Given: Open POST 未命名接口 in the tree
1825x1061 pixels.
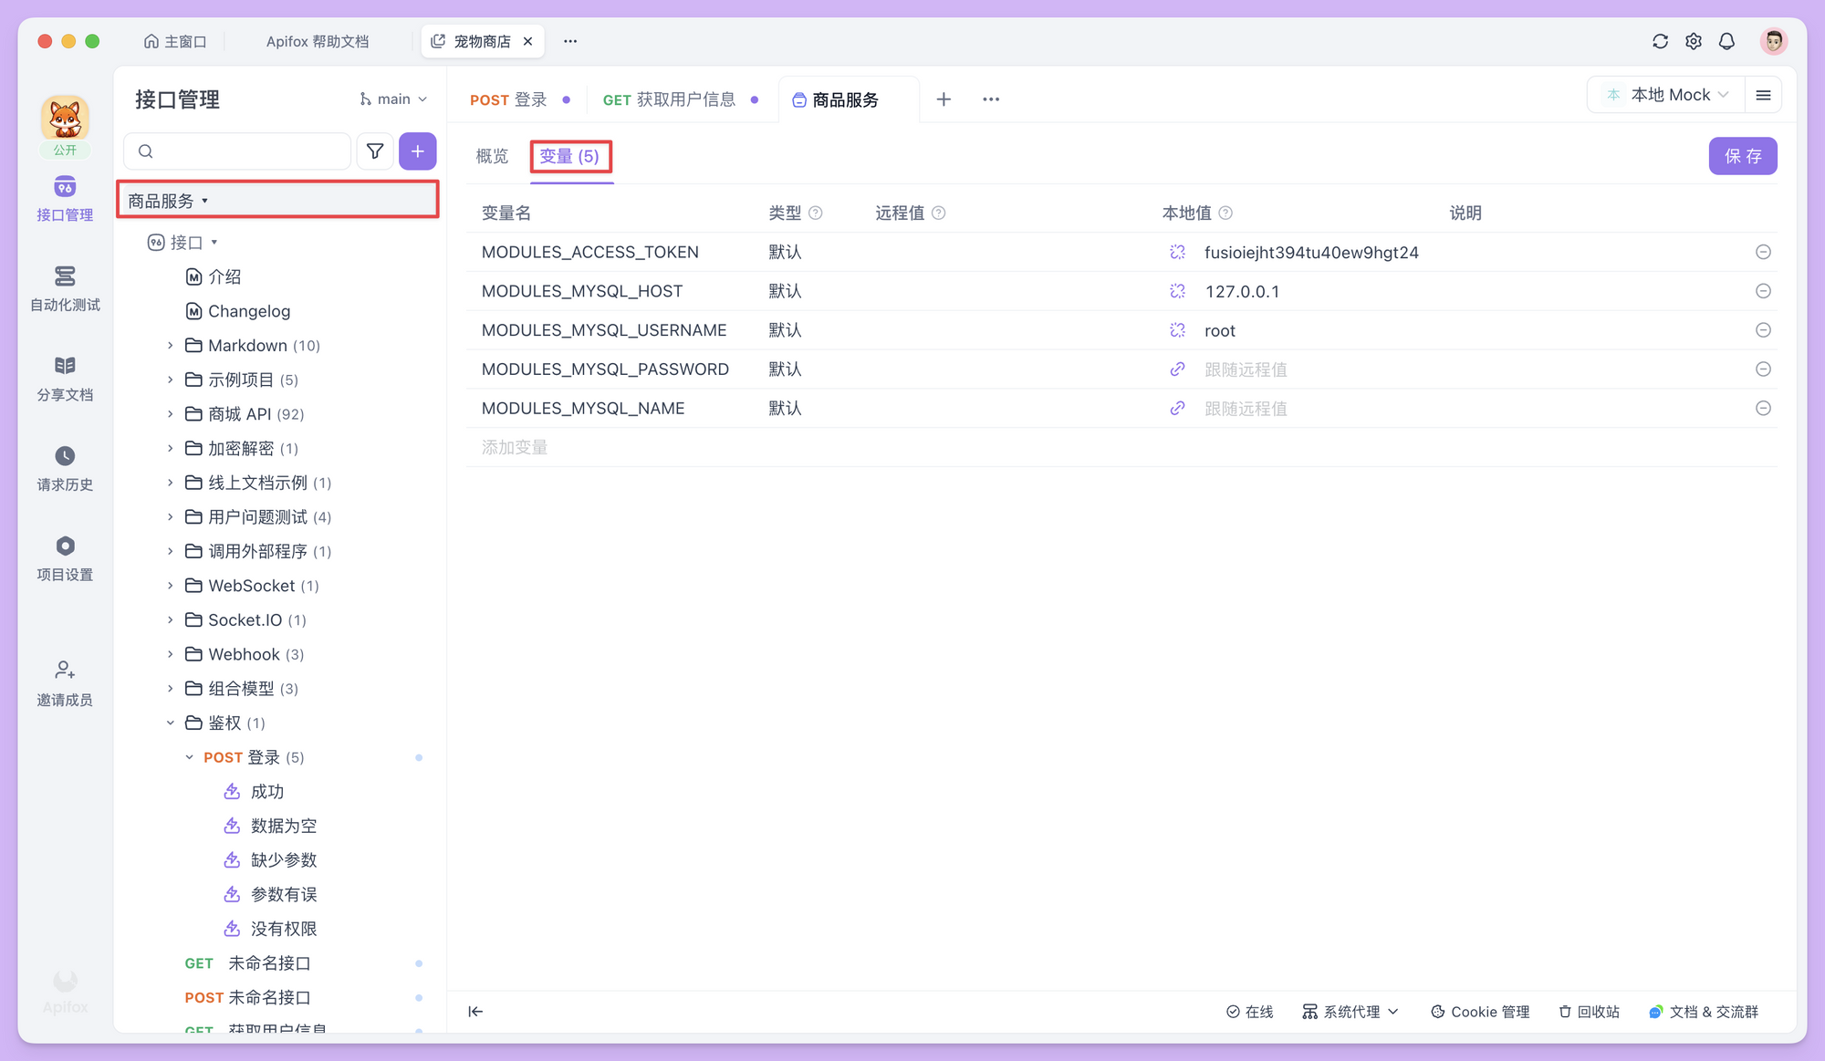Looking at the screenshot, I should [x=248, y=997].
